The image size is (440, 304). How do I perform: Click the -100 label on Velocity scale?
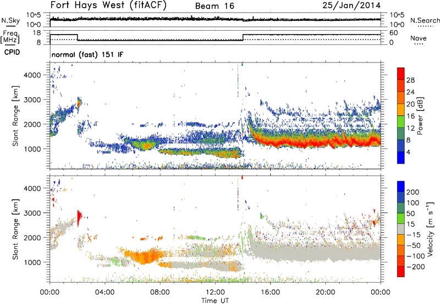pyautogui.click(x=416, y=256)
